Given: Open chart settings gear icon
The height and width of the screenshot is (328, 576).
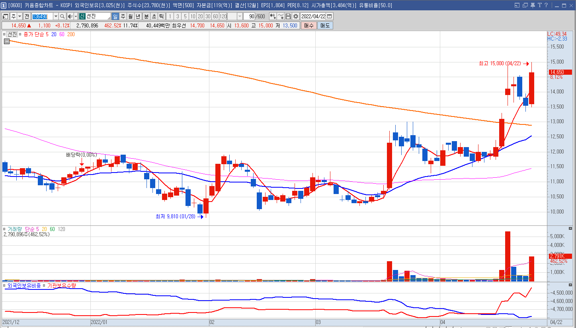Looking at the screenshot, I should coord(296,16).
